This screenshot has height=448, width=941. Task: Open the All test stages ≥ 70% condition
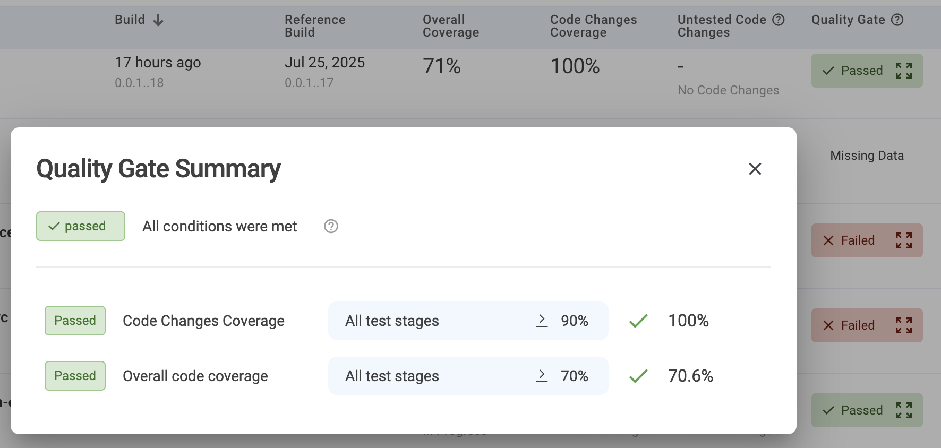(467, 376)
